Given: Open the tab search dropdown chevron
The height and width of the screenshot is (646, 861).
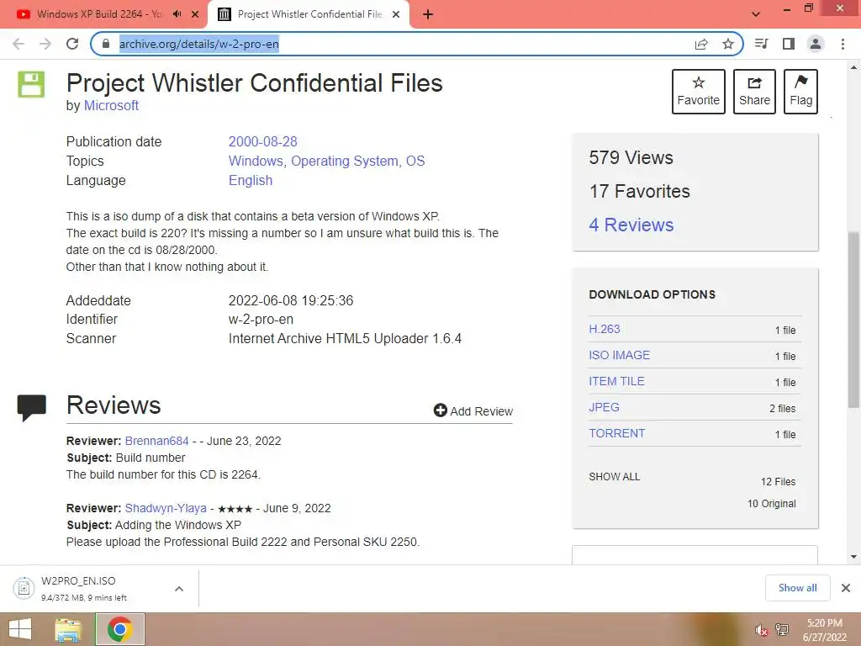Looking at the screenshot, I should pos(756,14).
